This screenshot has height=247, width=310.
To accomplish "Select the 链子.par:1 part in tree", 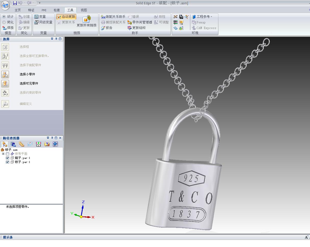I will pyautogui.click(x=22, y=158).
